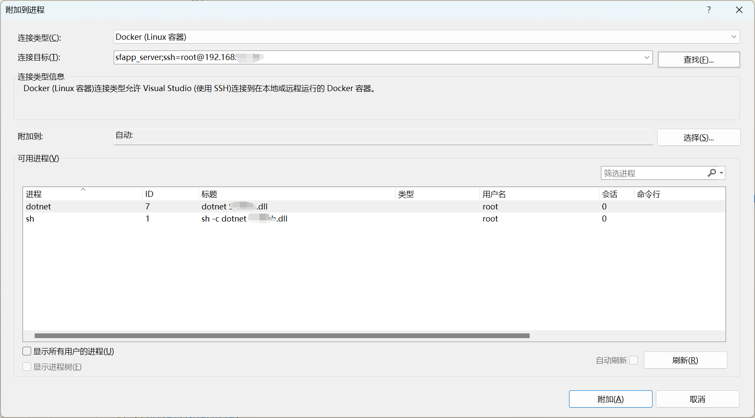This screenshot has height=418, width=755.
Task: Click the Refresh (刷新) button
Action: coord(685,360)
